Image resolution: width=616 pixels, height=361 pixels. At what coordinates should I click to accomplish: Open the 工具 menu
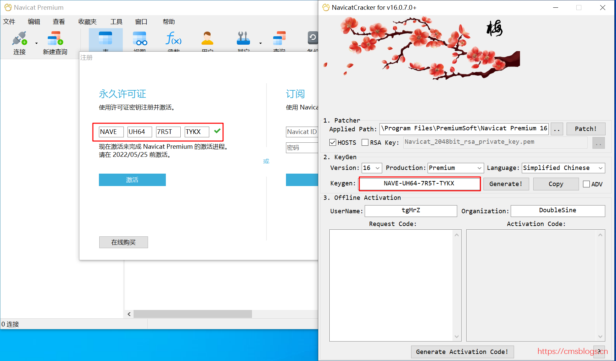116,21
